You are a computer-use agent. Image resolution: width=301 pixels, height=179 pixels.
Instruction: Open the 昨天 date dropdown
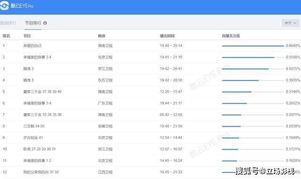tap(290, 23)
